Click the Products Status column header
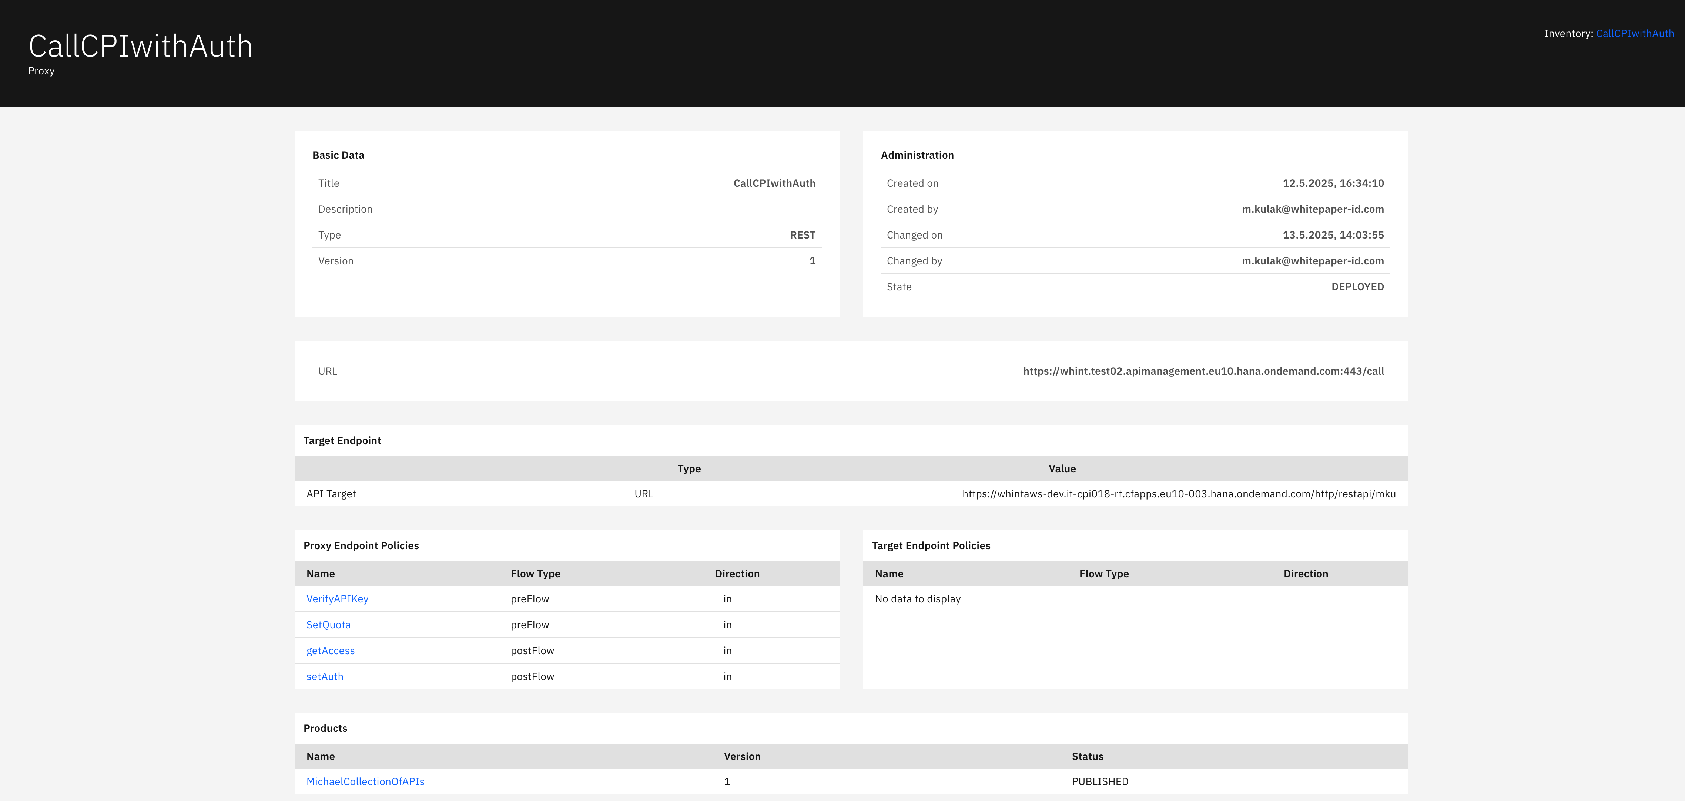This screenshot has height=801, width=1685. (x=1087, y=756)
